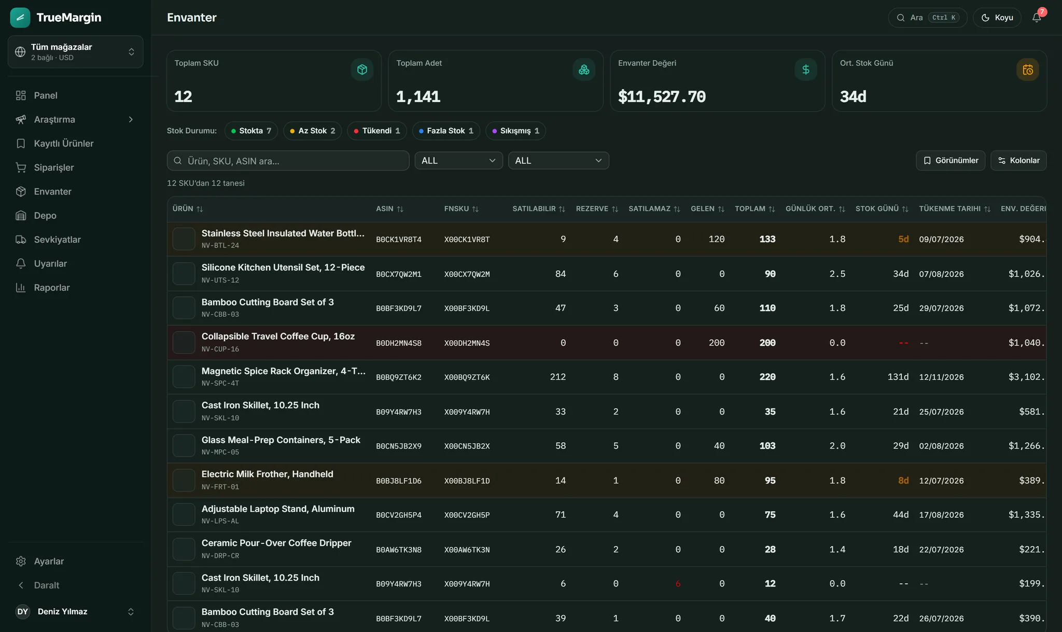Toggle the Az Stok status filter

[x=313, y=131]
